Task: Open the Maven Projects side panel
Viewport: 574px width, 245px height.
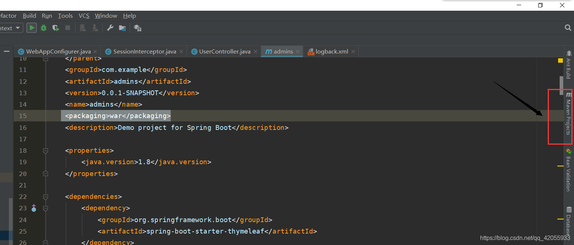Action: 568,114
